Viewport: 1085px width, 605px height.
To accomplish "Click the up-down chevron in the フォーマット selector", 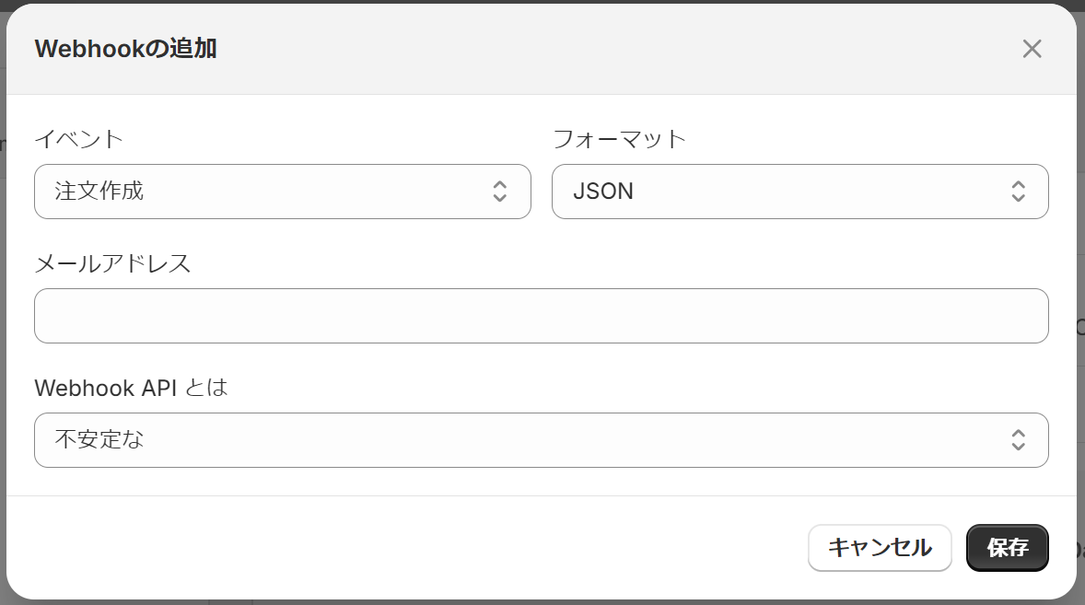I will coord(1018,192).
